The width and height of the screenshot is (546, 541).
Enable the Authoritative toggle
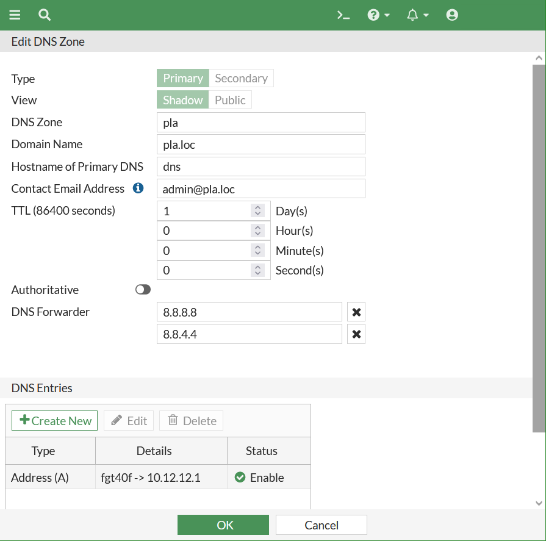click(x=143, y=289)
